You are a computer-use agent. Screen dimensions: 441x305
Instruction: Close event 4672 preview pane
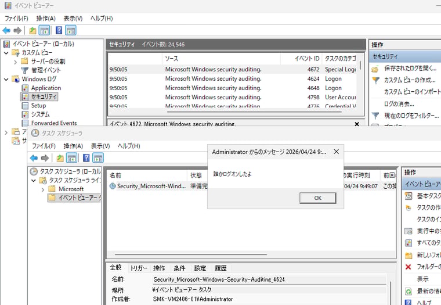[x=357, y=124]
